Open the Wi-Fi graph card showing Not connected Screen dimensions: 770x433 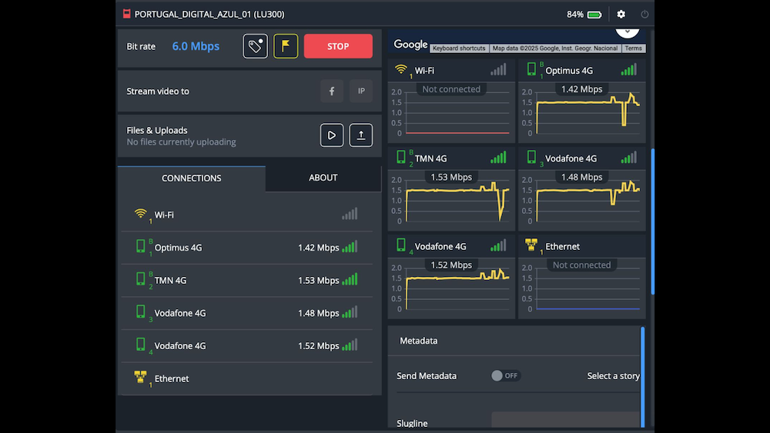tap(451, 102)
